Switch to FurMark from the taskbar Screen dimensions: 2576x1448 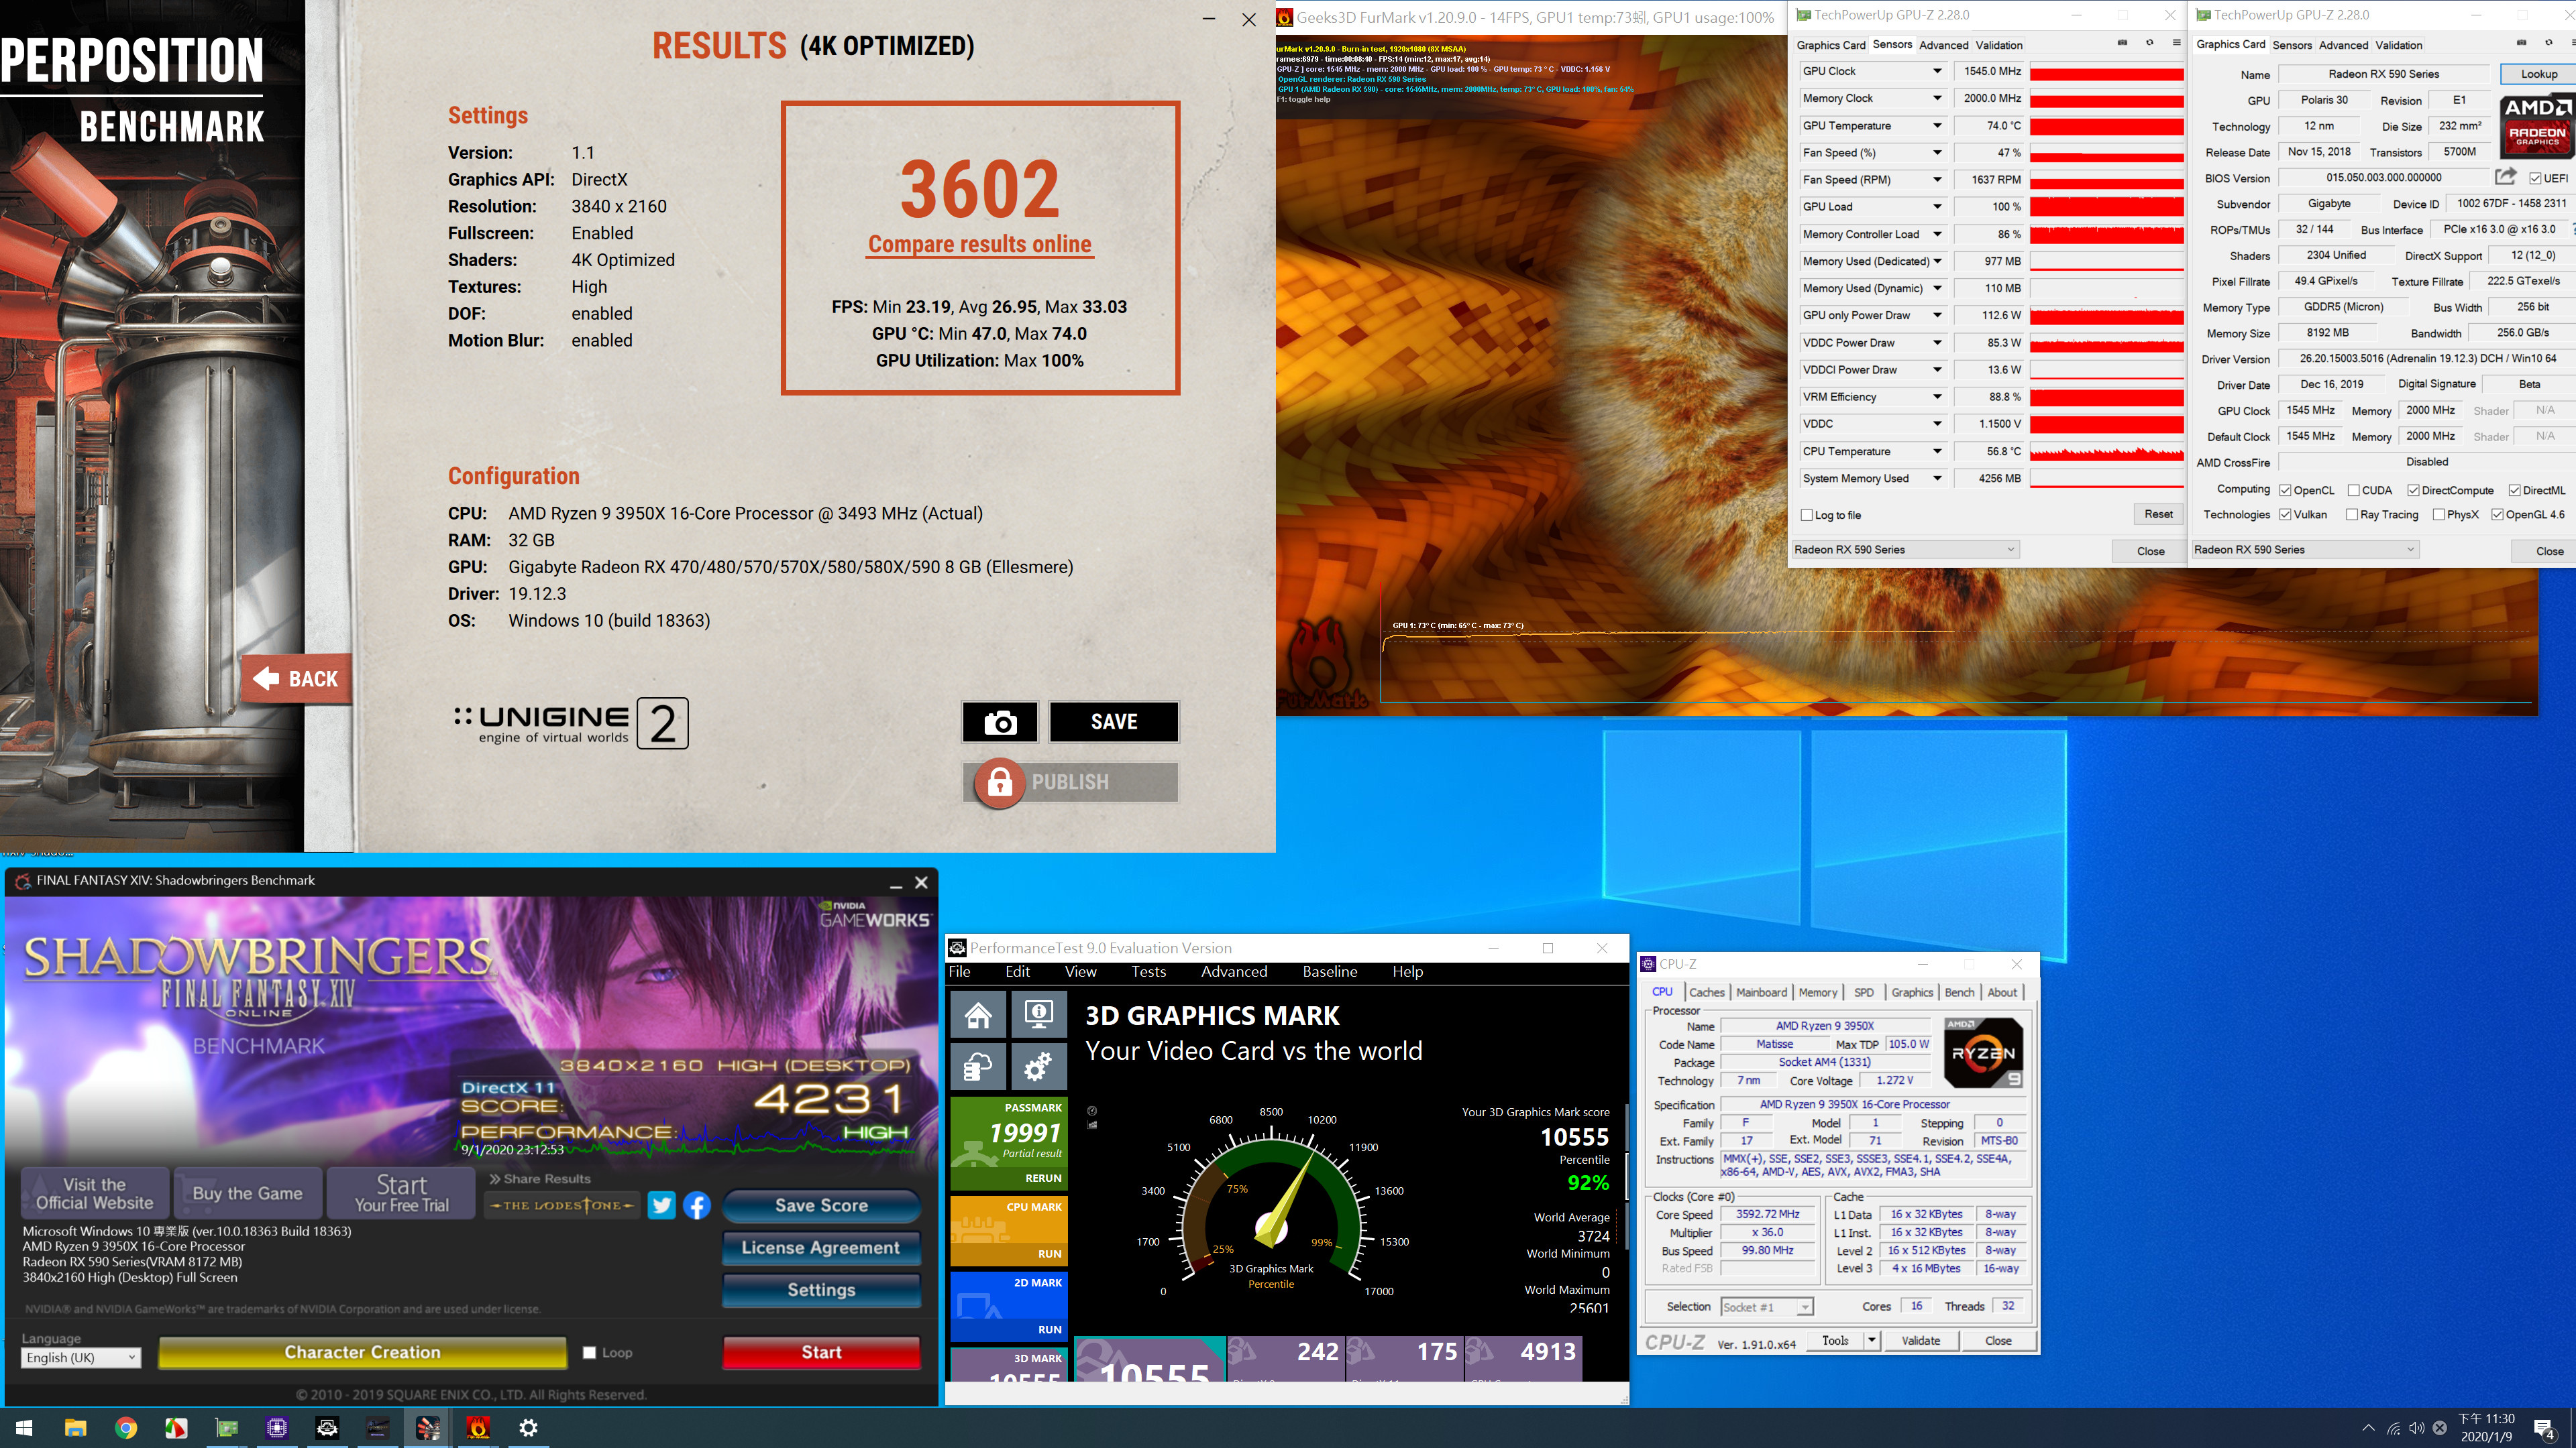(478, 1427)
